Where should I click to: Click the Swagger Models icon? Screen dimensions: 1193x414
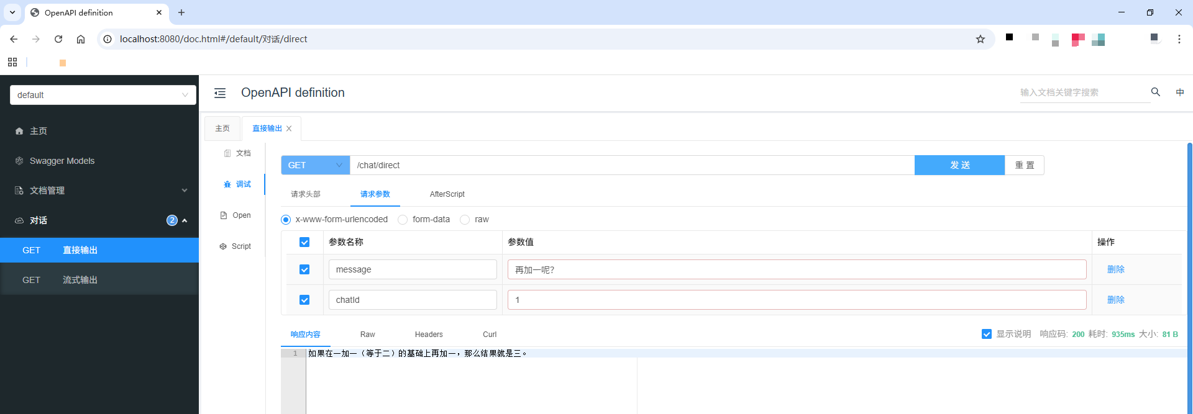click(19, 161)
